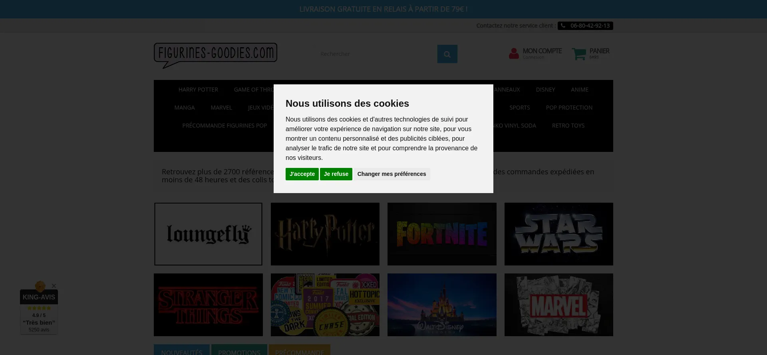Open the Star Wars banner tile

coord(558,234)
